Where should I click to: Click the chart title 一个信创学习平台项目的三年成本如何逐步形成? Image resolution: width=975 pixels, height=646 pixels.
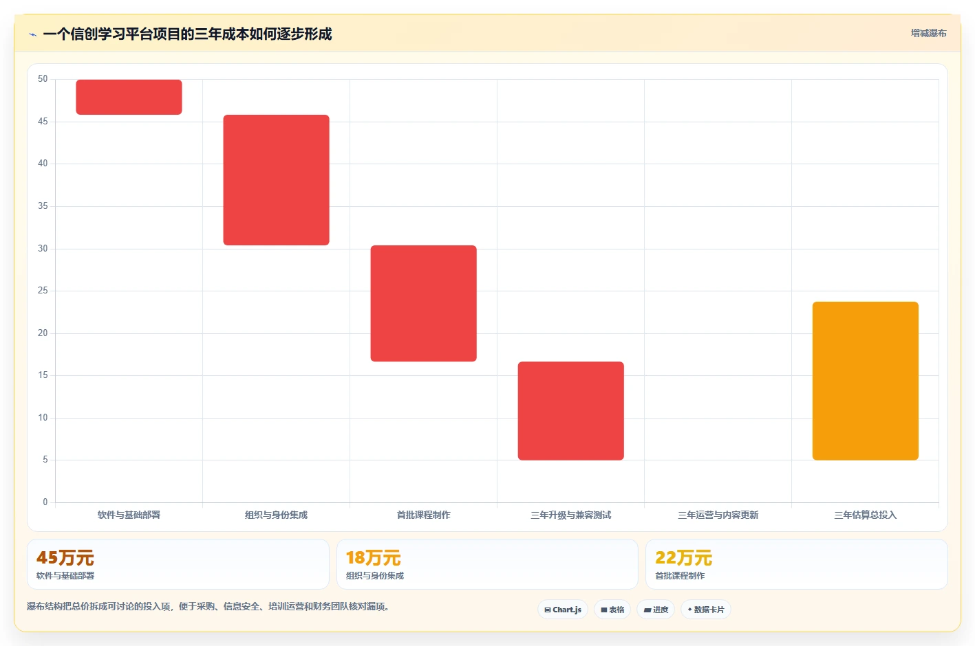point(187,34)
